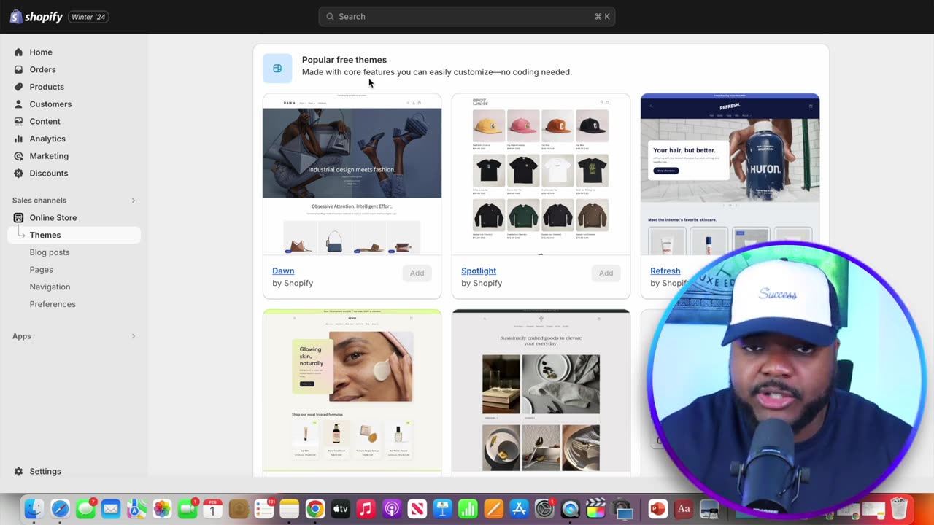Click 'by Shopify' under Dawn
The image size is (934, 525).
(x=293, y=283)
